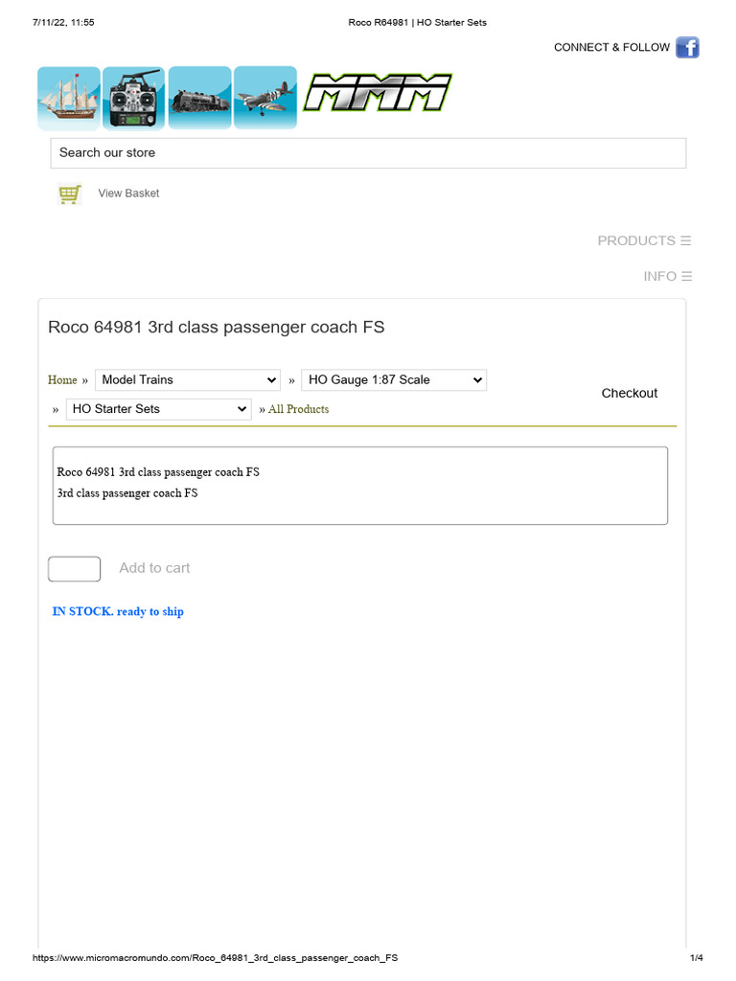736x981 pixels.
Task: Focus the Search our store field
Action: click(368, 153)
